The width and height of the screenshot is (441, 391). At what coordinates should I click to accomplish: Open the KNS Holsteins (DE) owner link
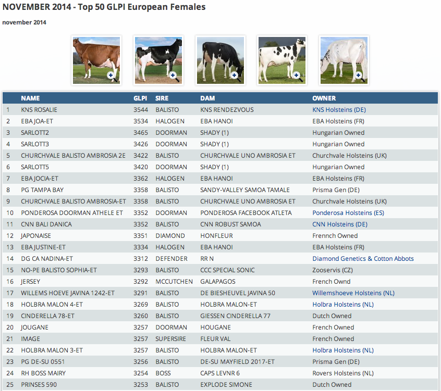(x=339, y=110)
